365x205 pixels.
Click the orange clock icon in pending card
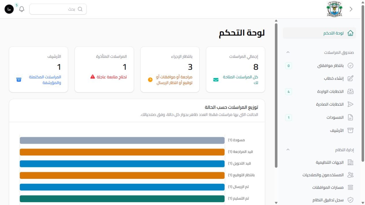[150, 80]
